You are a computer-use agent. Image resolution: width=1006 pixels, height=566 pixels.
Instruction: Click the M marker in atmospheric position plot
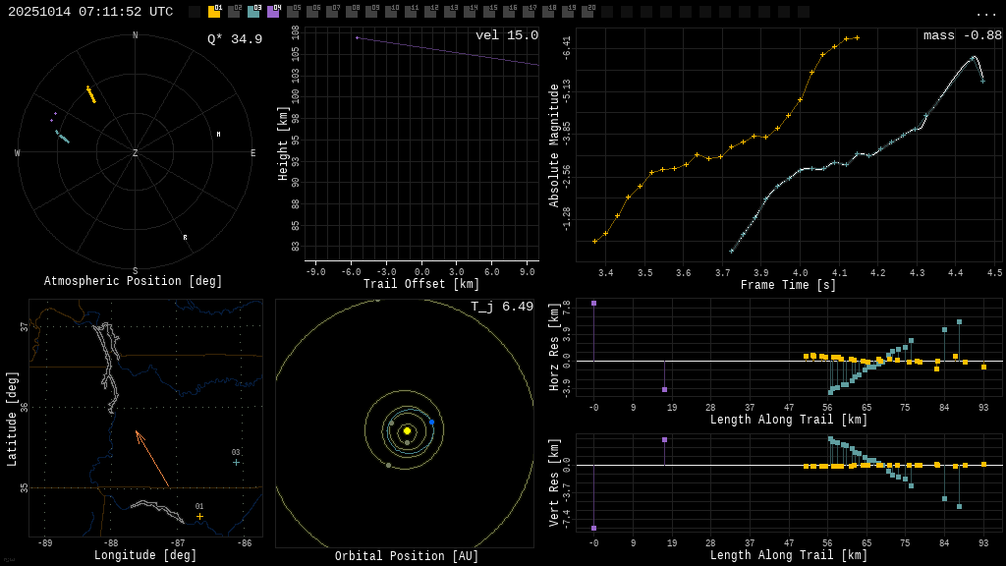(x=218, y=134)
